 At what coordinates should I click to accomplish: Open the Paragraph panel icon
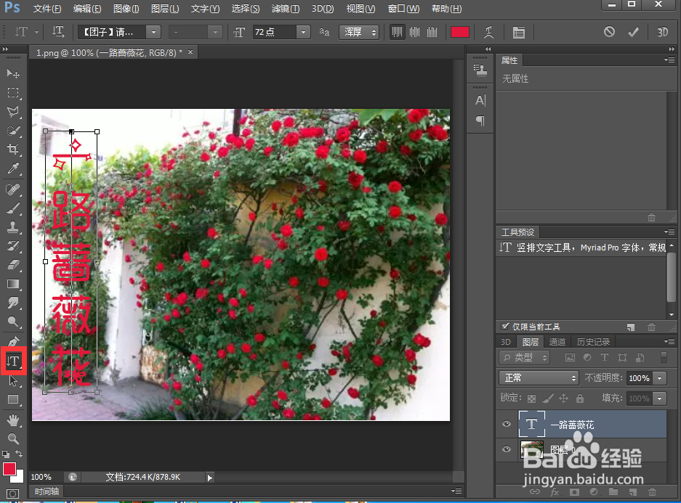480,120
